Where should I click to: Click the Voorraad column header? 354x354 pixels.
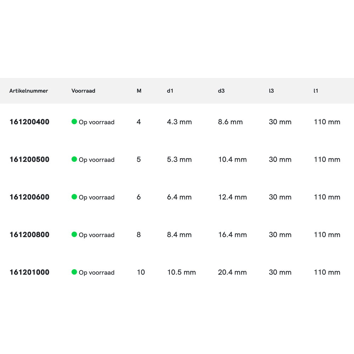click(83, 91)
